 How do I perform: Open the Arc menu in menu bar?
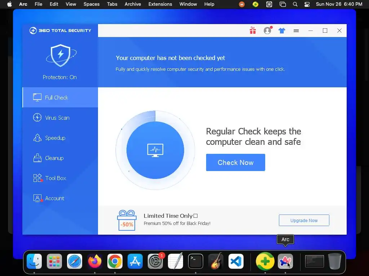(23, 4)
